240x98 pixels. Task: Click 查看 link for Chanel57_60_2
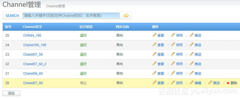coord(161,64)
